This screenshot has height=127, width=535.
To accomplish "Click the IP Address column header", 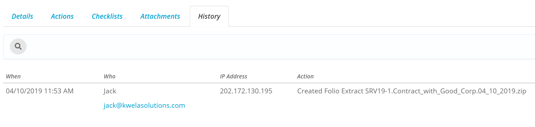I will [233, 77].
